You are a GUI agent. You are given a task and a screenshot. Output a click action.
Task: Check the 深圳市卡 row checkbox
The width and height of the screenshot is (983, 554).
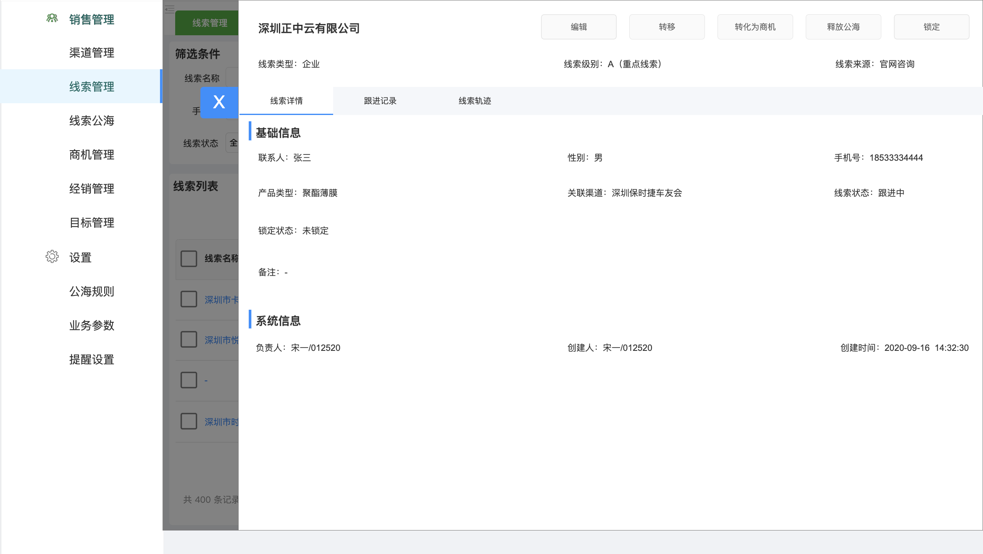[x=189, y=299]
